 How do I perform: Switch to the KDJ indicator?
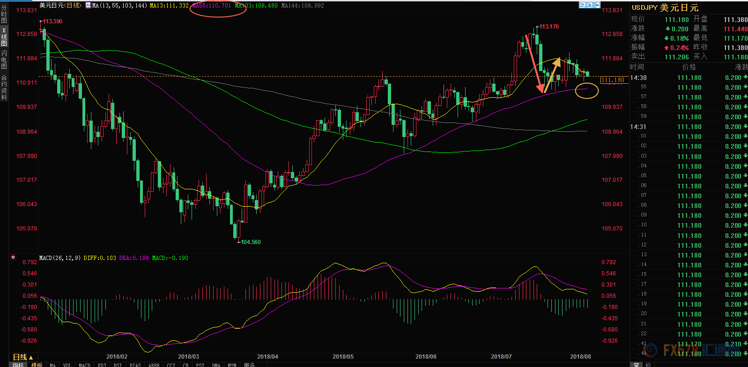click(x=102, y=365)
